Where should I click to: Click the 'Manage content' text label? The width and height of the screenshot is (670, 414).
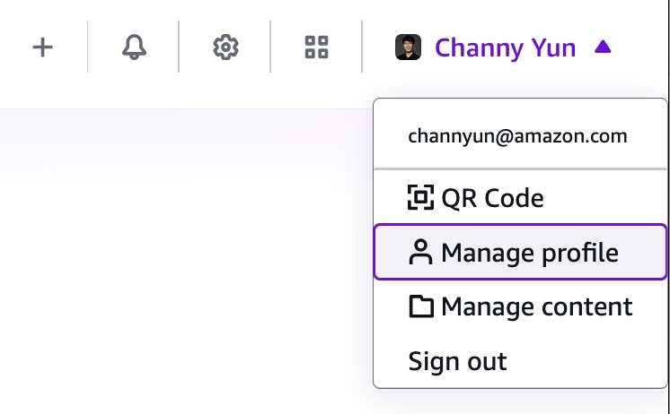(x=537, y=306)
